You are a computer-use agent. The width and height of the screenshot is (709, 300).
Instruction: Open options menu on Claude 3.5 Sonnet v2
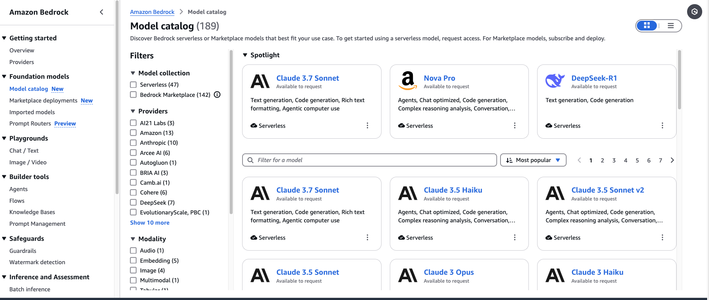[662, 237]
